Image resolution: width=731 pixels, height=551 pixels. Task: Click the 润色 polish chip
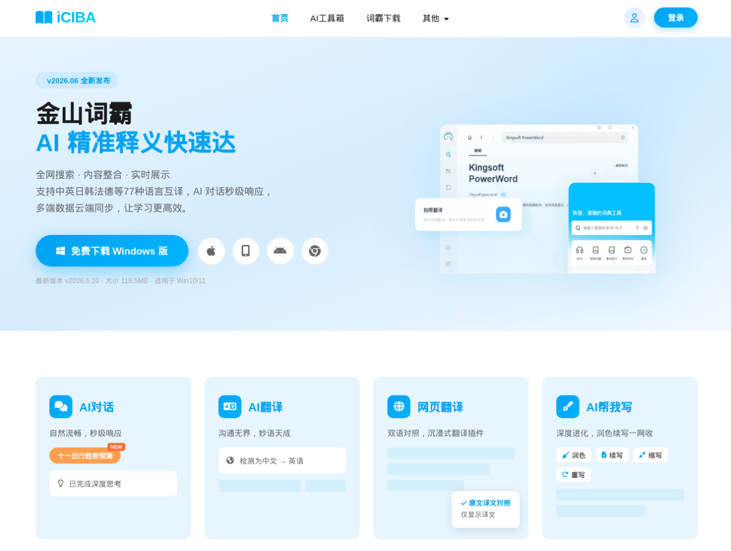tap(574, 455)
